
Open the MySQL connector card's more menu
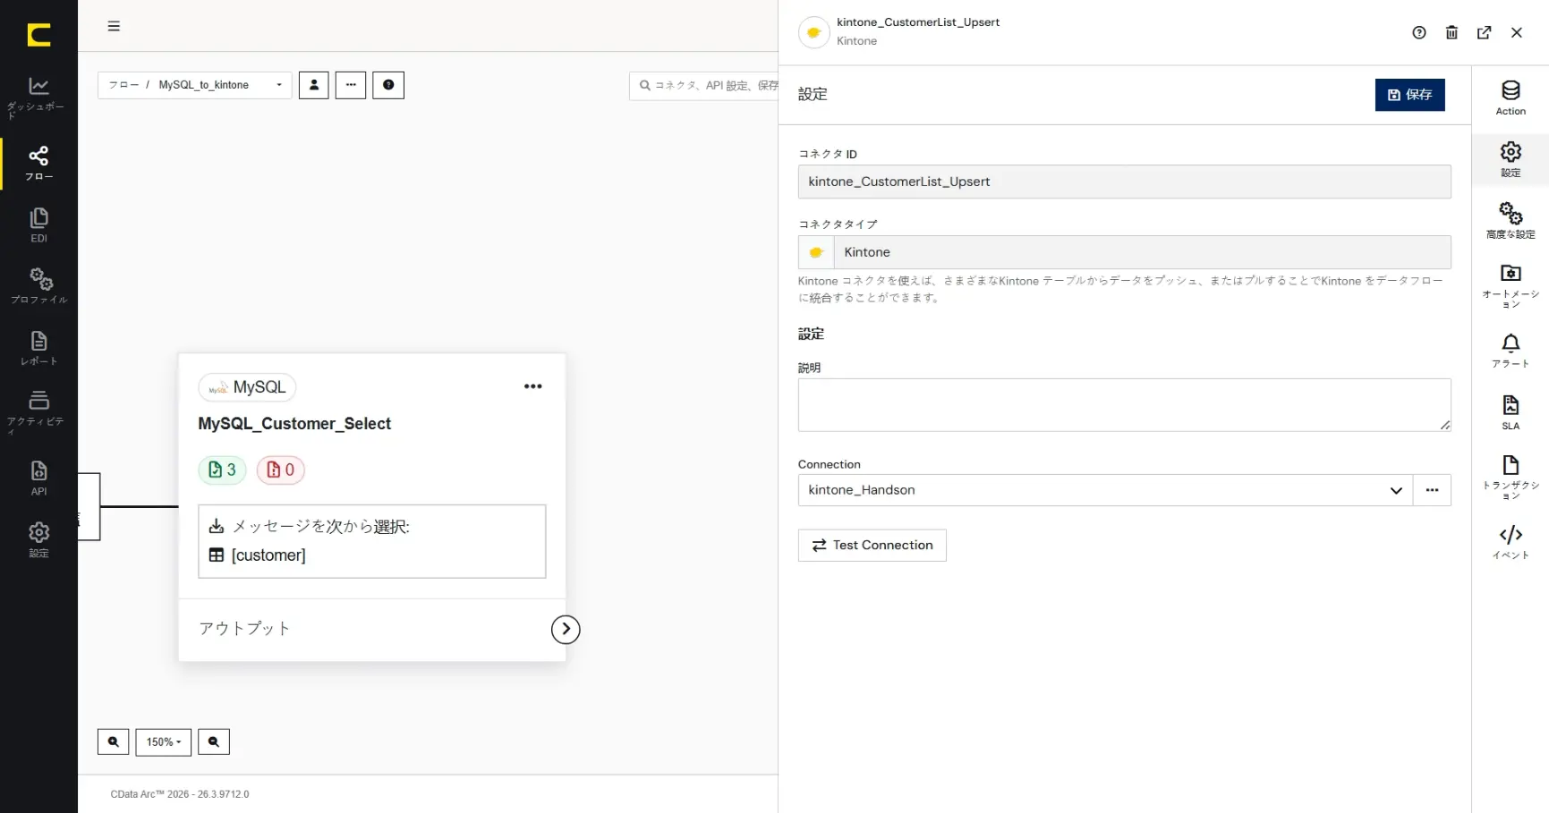pos(533,386)
